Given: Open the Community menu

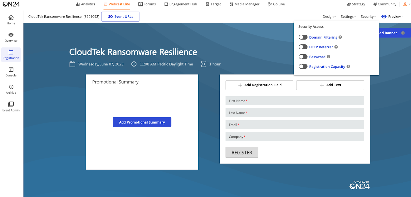Looking at the screenshot, I should [385, 4].
